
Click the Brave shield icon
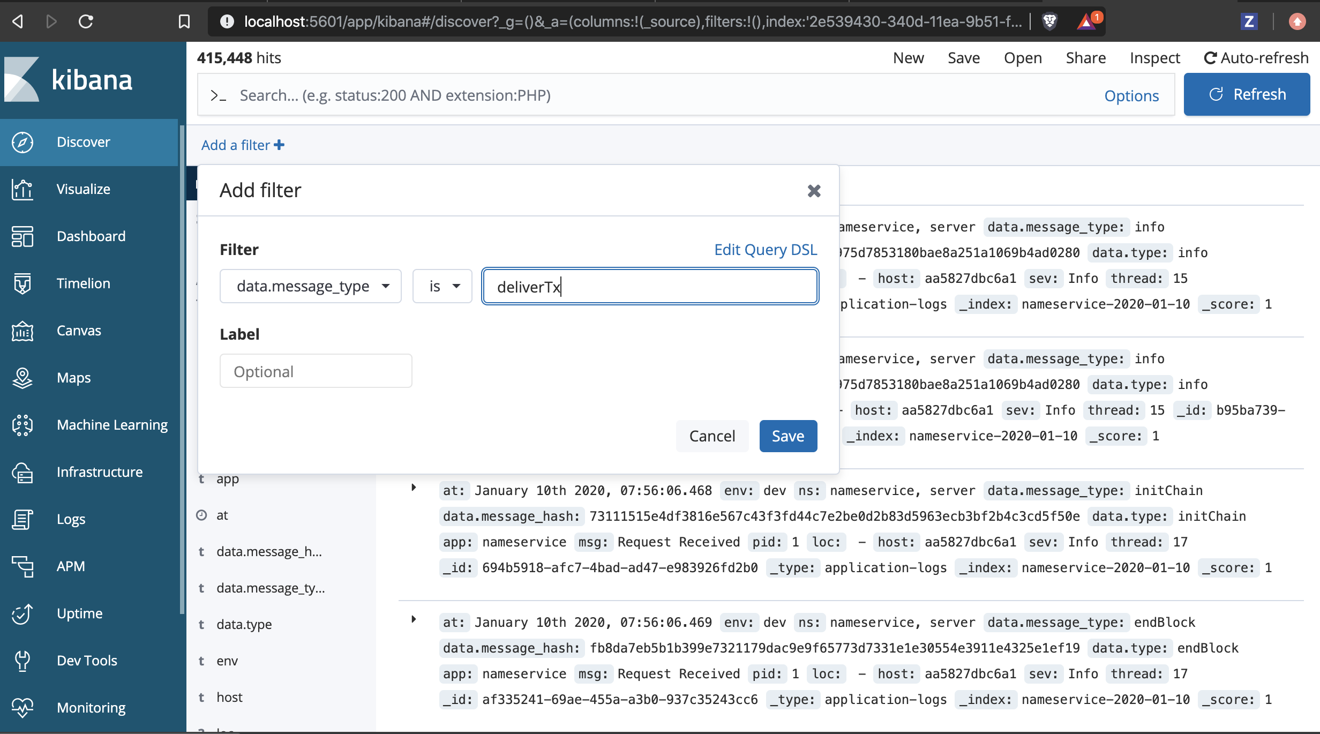pos(1049,21)
